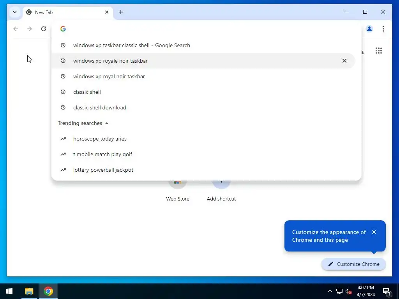This screenshot has width=399, height=299.
Task: Show hidden system tray icons
Action: [x=330, y=291]
